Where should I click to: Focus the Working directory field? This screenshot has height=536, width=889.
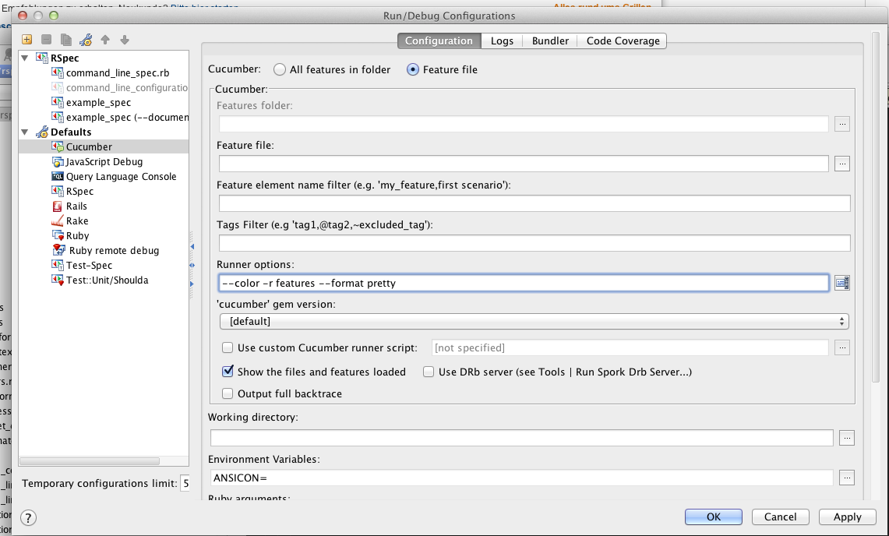tap(521, 437)
